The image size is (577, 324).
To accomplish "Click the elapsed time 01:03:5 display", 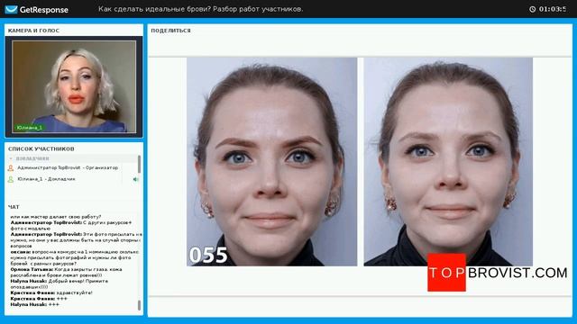I will [553, 9].
